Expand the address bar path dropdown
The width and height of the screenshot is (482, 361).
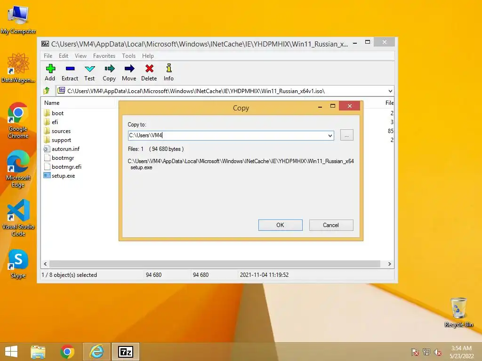click(390, 91)
